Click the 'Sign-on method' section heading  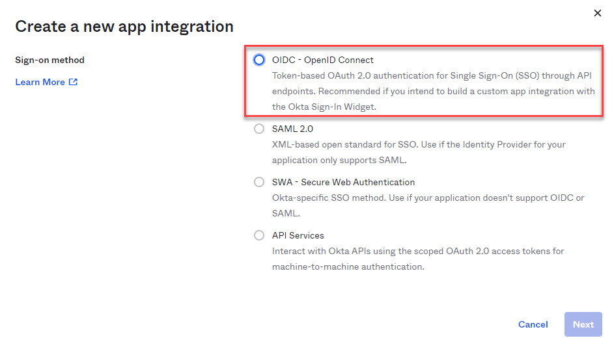(49, 60)
